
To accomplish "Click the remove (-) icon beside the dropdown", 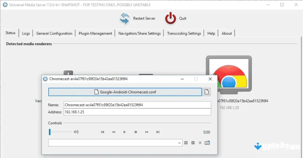I will tap(193, 143).
